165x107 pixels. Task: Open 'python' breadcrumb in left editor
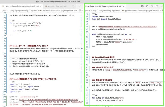[34, 11]
